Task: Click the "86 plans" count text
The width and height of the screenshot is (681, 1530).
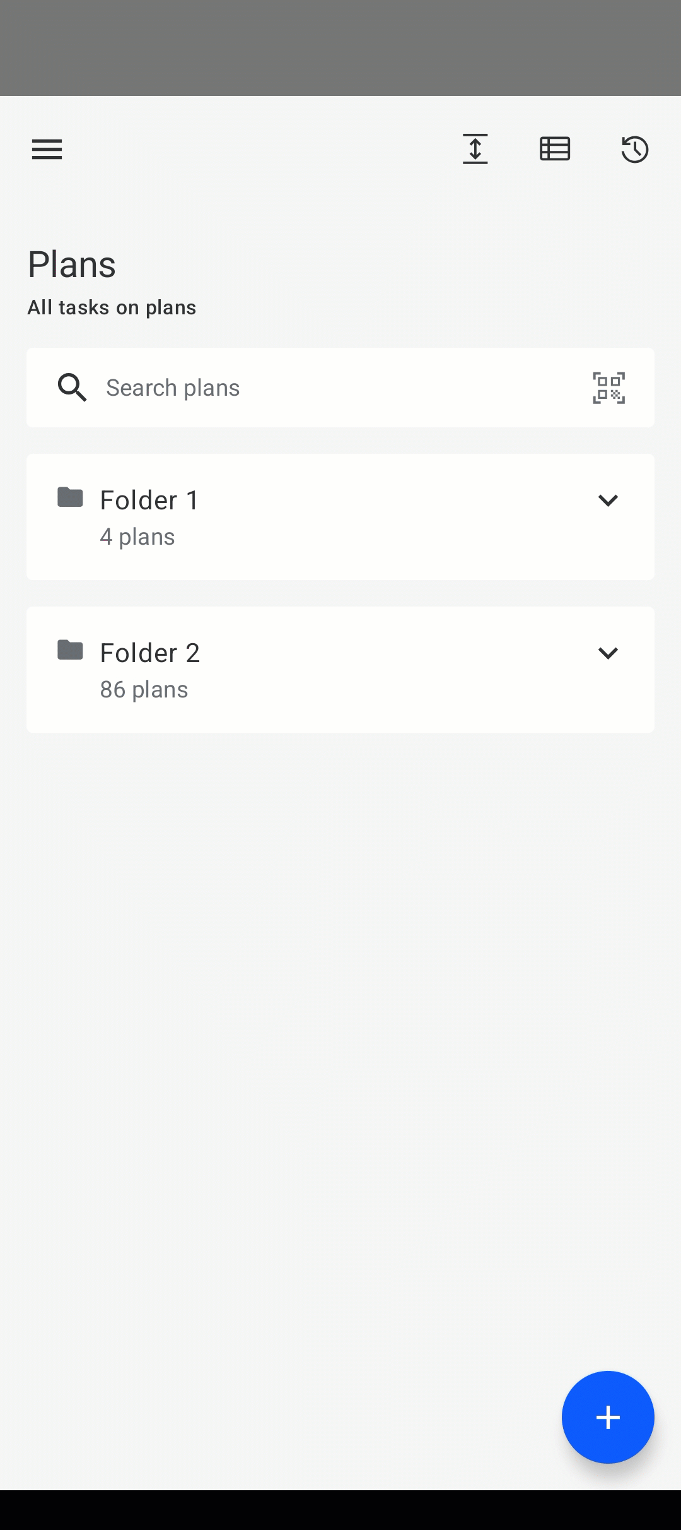Action: (144, 690)
